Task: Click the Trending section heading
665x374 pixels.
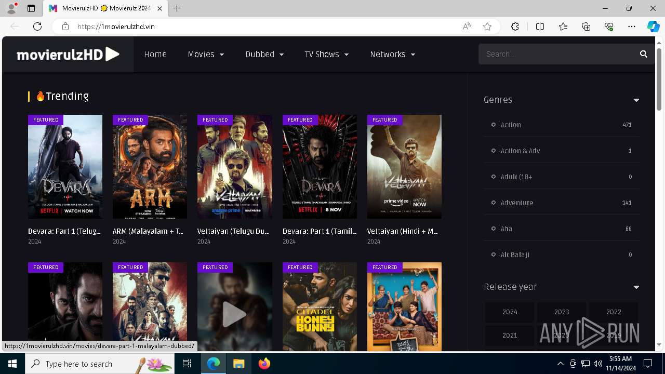Action: click(x=62, y=96)
